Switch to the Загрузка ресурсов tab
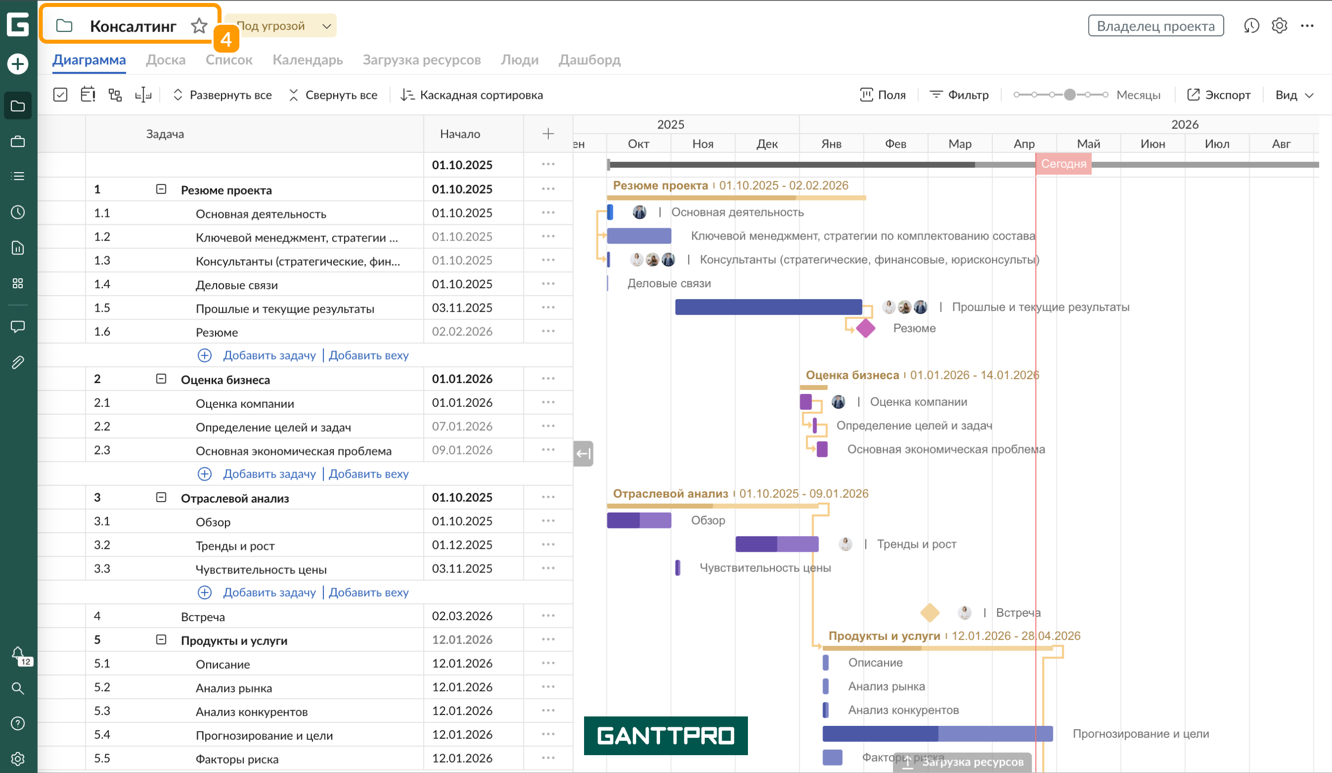The height and width of the screenshot is (773, 1332). point(421,60)
